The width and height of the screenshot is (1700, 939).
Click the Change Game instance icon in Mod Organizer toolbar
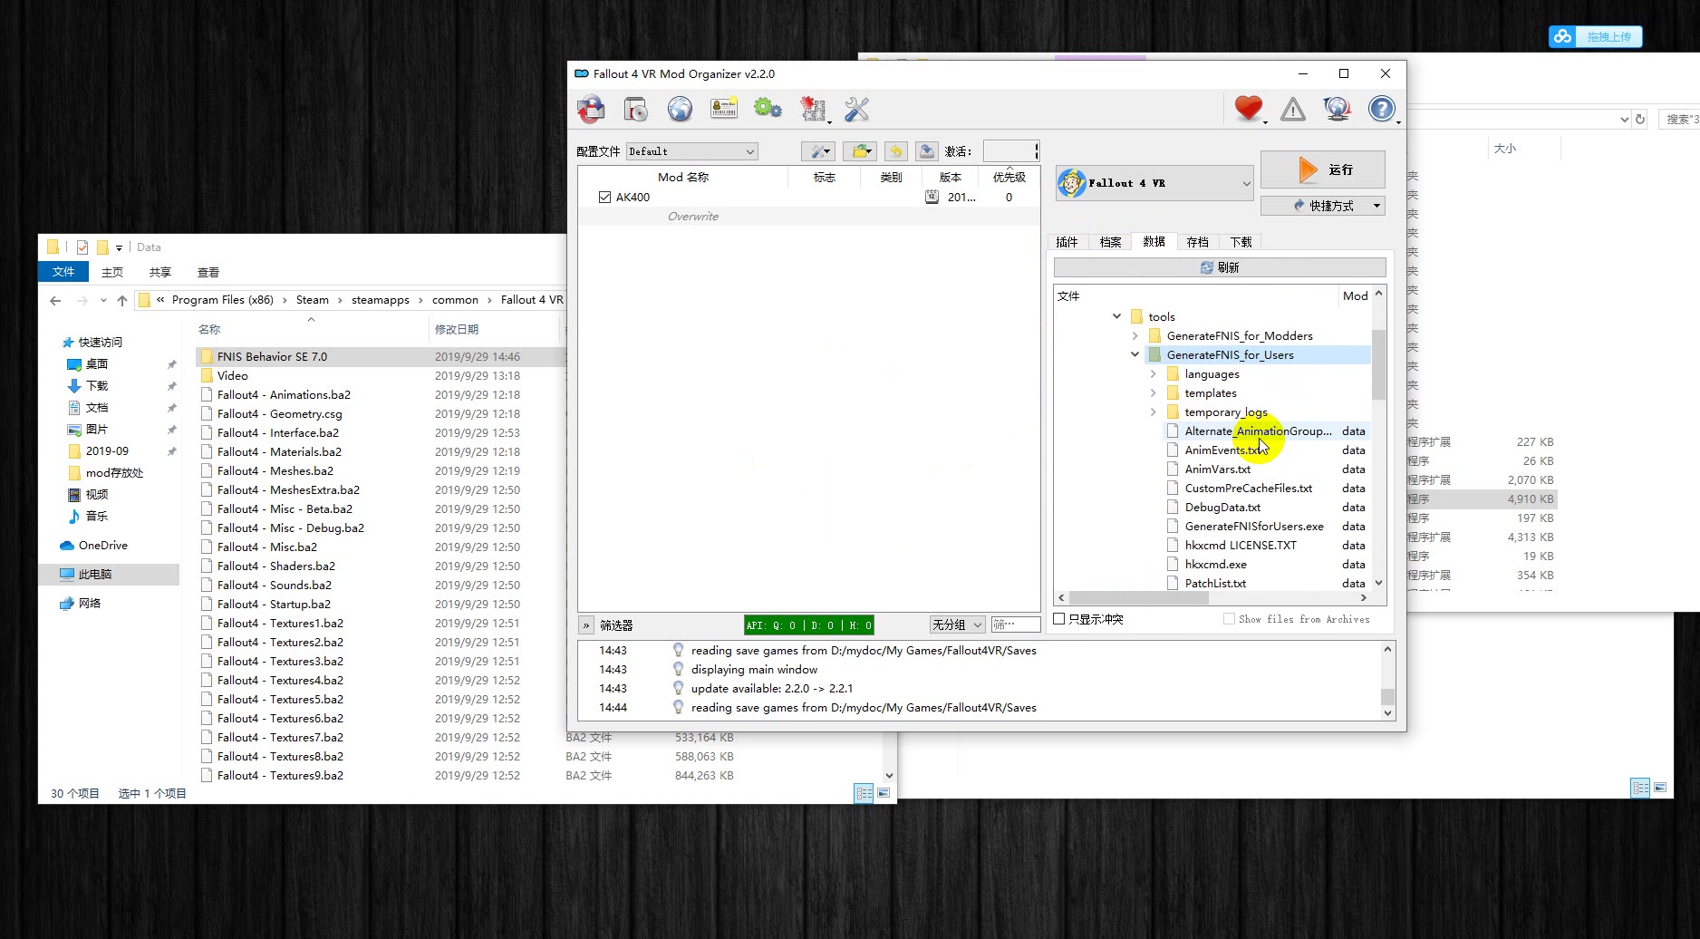(591, 110)
